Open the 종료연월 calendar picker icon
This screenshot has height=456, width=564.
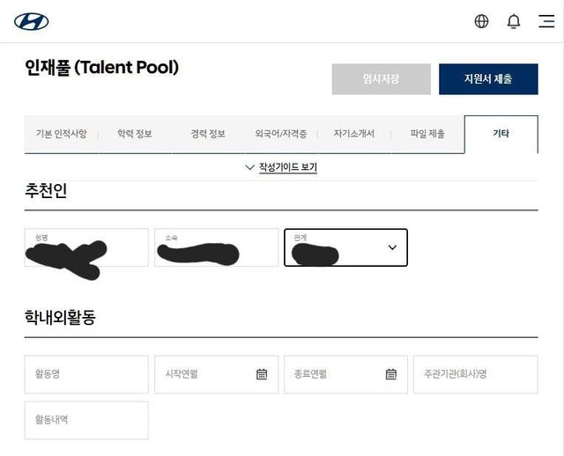click(391, 374)
